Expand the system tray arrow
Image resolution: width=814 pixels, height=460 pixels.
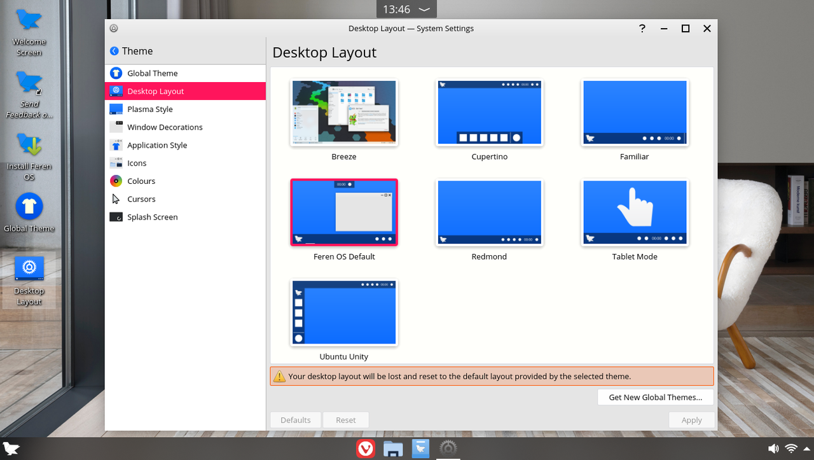click(x=808, y=449)
